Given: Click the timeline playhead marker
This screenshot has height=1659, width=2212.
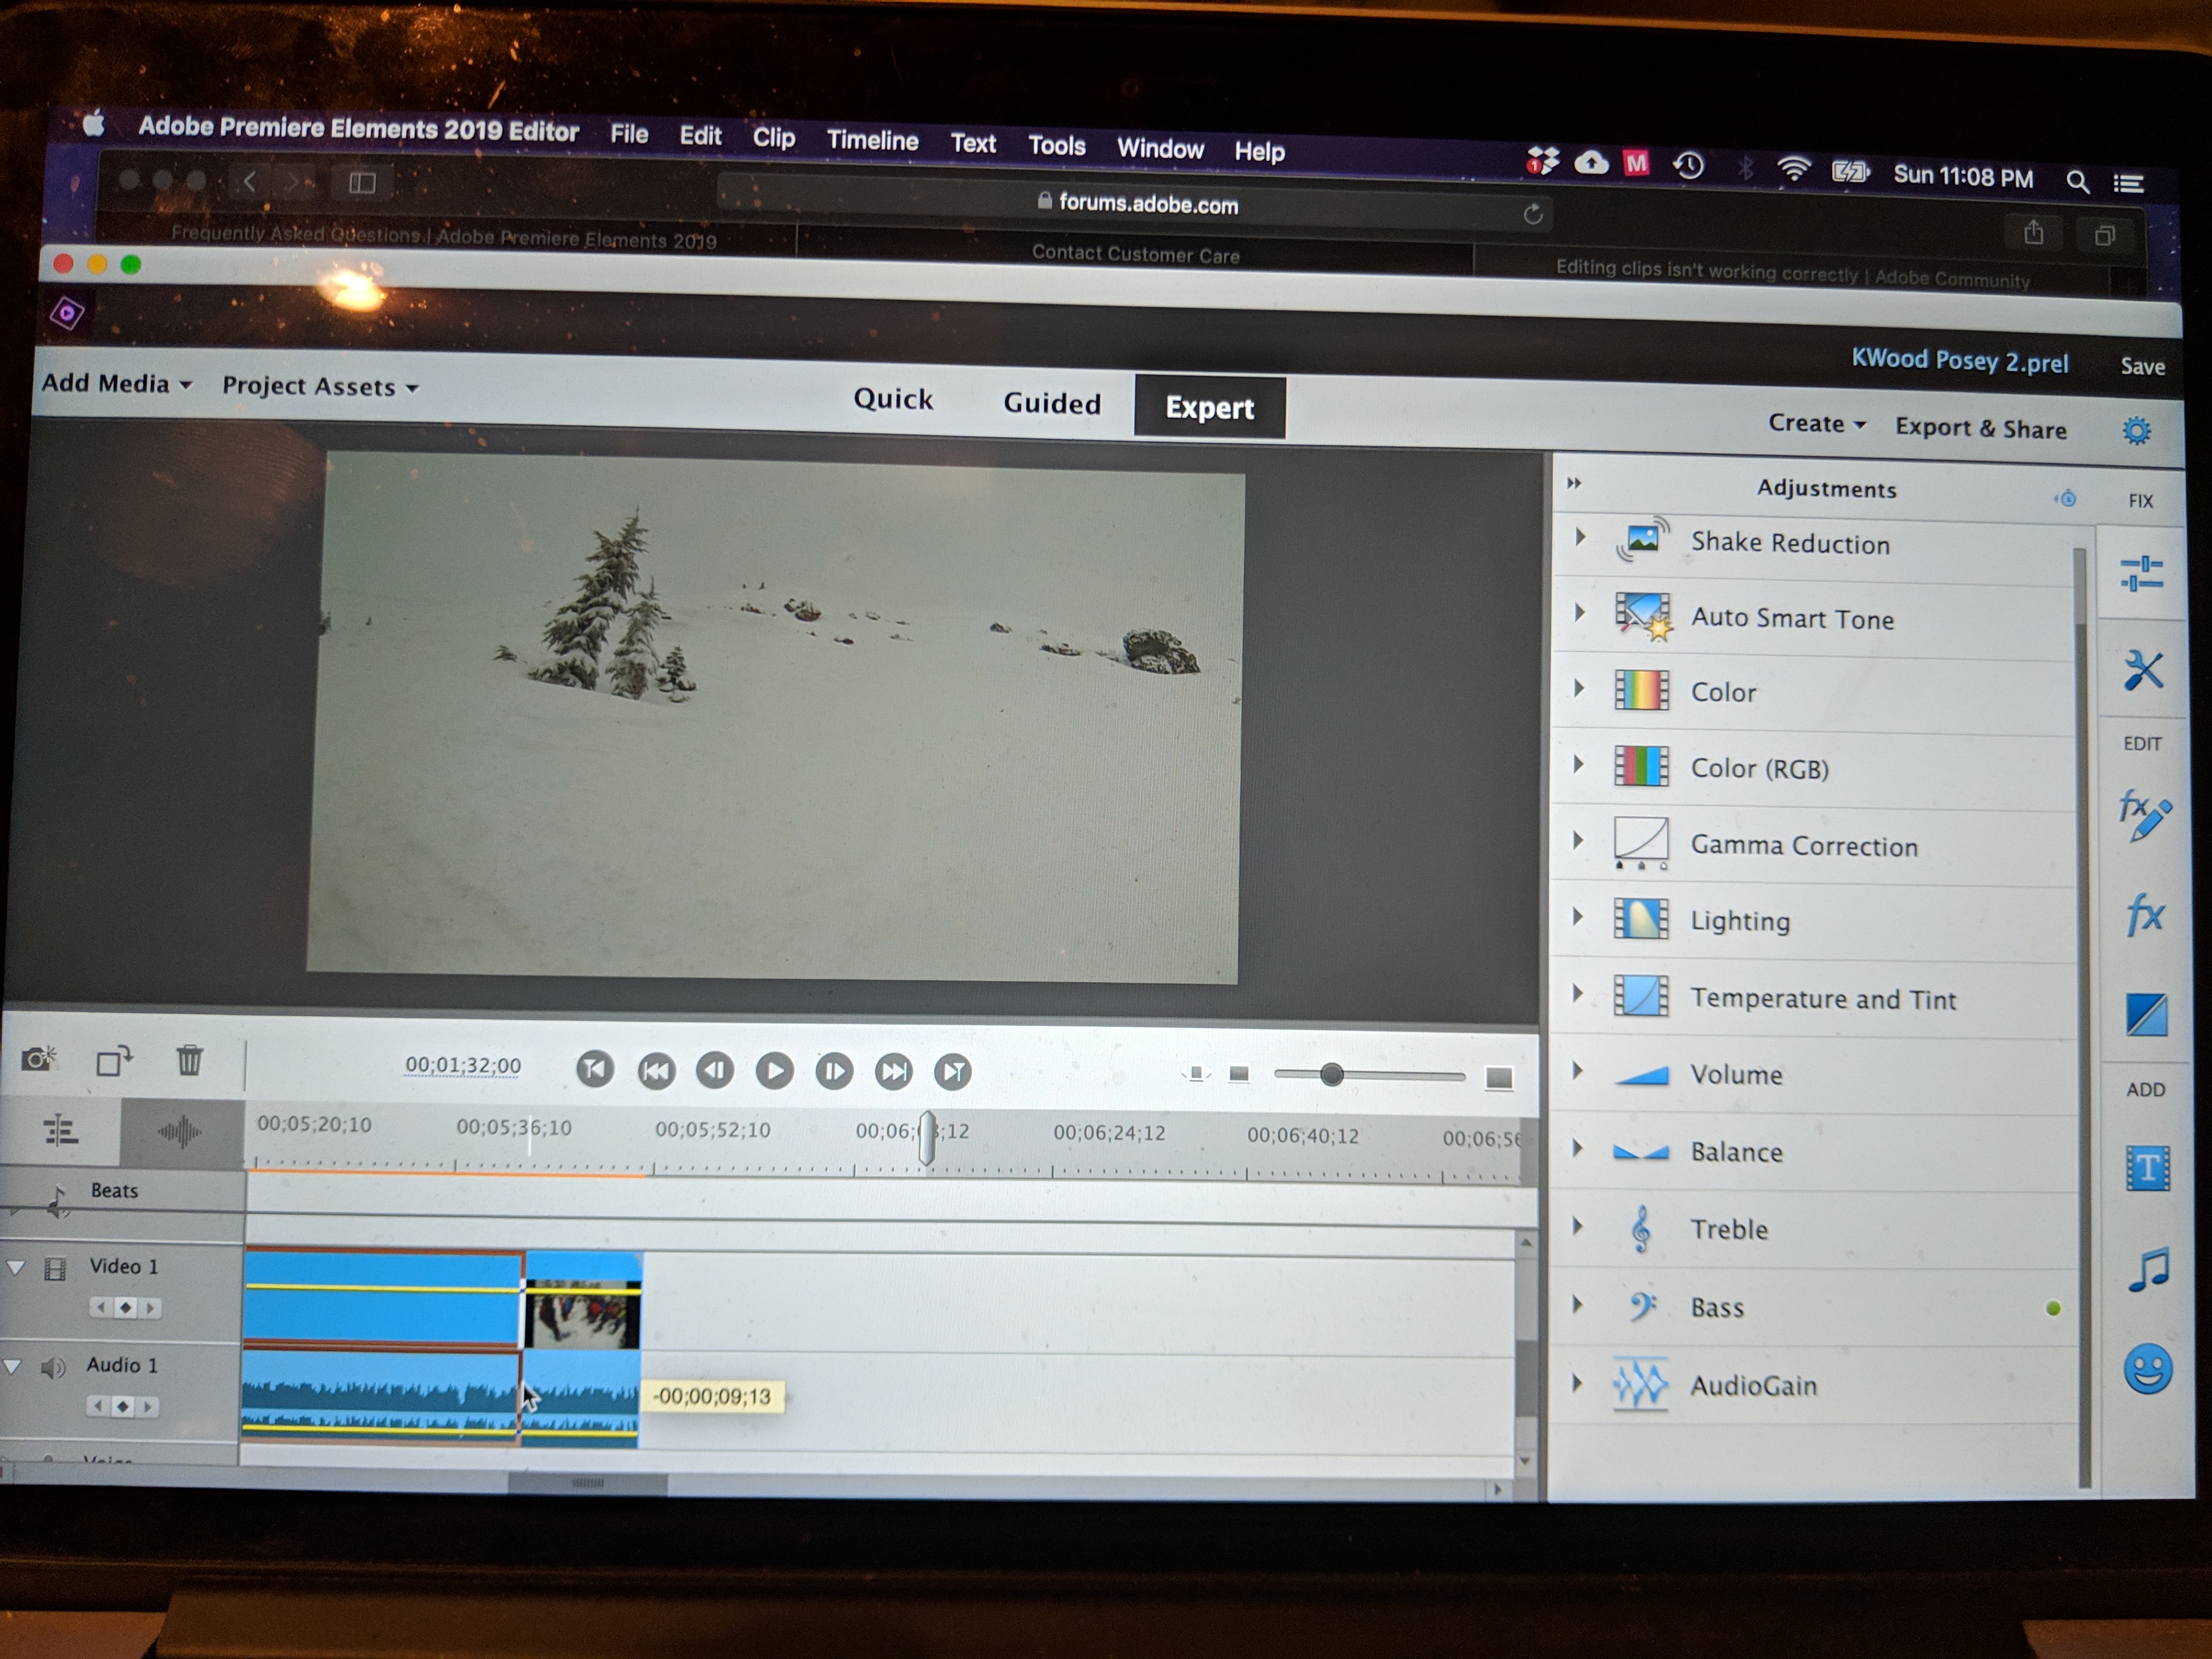Looking at the screenshot, I should coord(927,1138).
